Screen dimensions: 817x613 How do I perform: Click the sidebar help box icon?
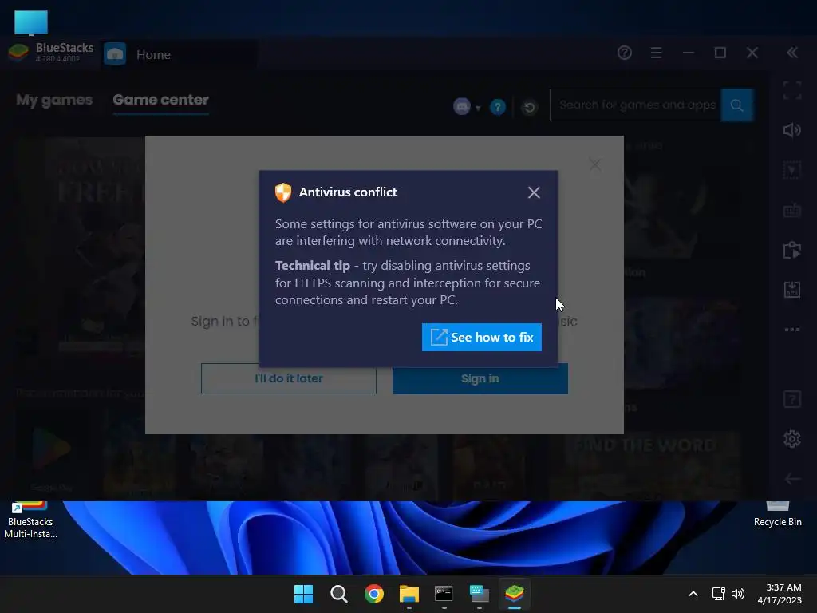(792, 399)
